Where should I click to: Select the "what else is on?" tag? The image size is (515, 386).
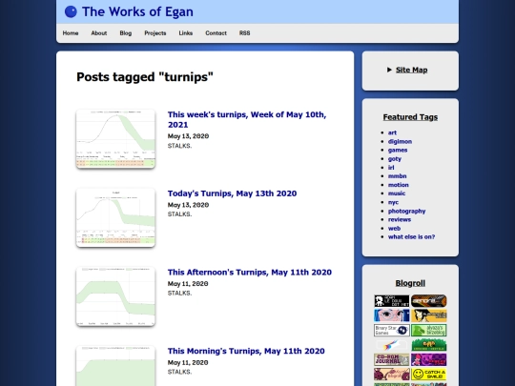pos(411,236)
